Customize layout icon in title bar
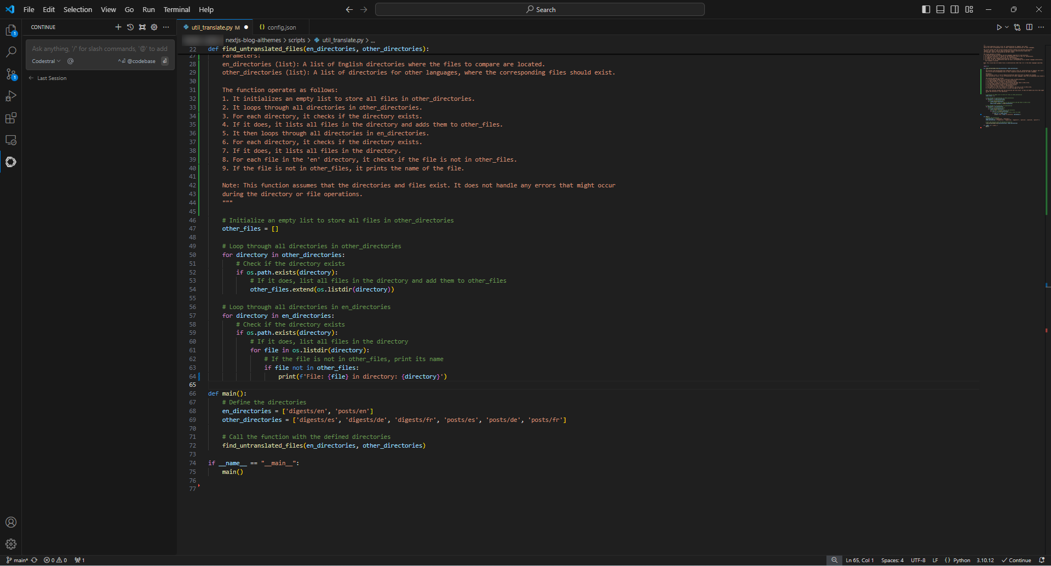1051x566 pixels. (x=969, y=9)
